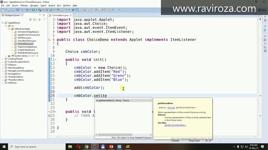268x150 pixels.
Task: Click the Open Type toolbar icon
Action: pos(58,10)
